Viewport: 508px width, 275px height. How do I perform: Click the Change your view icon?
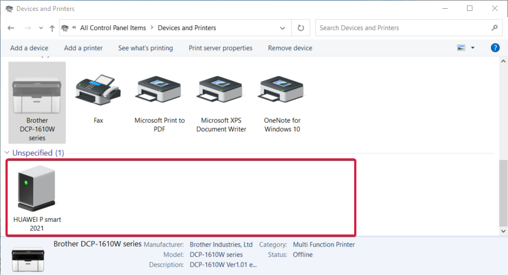pyautogui.click(x=461, y=48)
